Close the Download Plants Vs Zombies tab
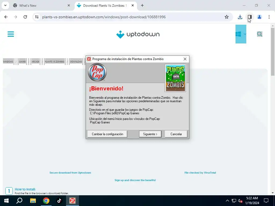The width and height of the screenshot is (275, 206). [x=133, y=5]
